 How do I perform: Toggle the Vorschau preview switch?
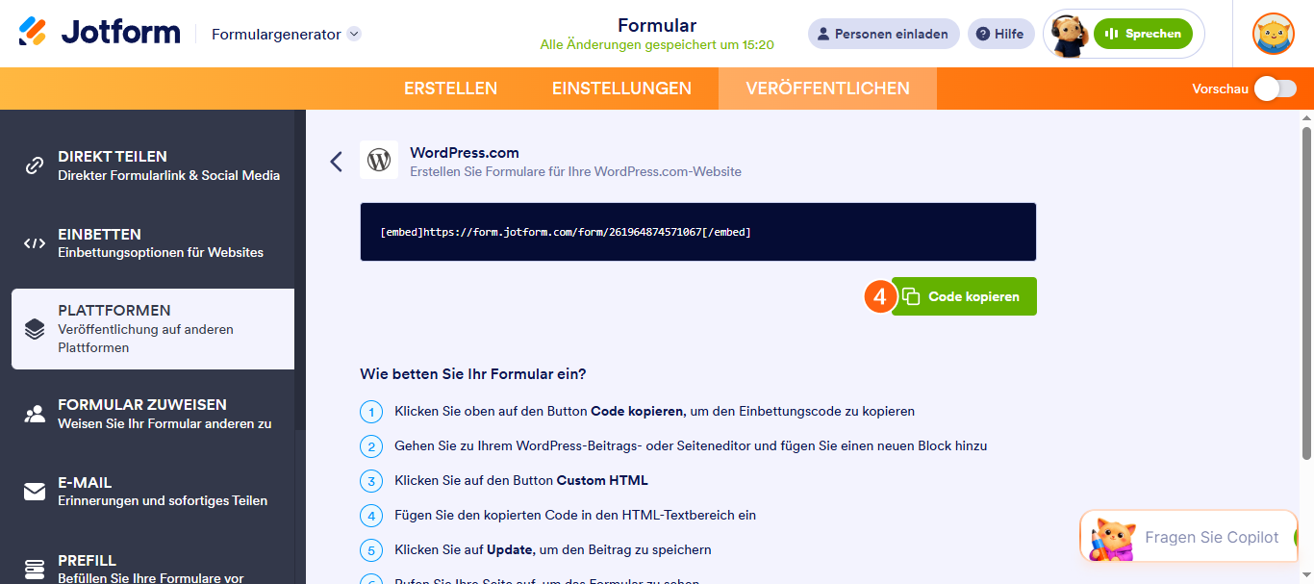(1275, 89)
